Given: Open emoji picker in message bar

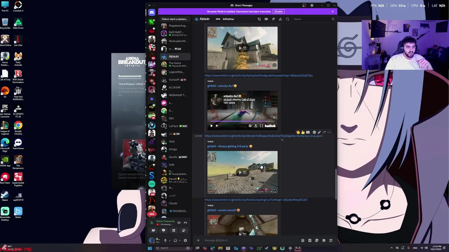Looking at the screenshot, I should (x=324, y=240).
